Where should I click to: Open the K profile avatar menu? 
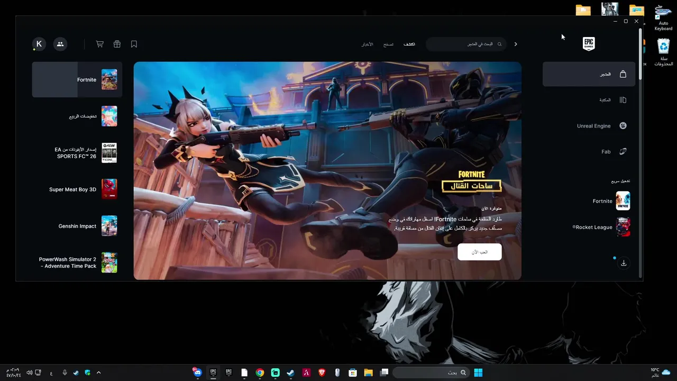[x=39, y=44]
